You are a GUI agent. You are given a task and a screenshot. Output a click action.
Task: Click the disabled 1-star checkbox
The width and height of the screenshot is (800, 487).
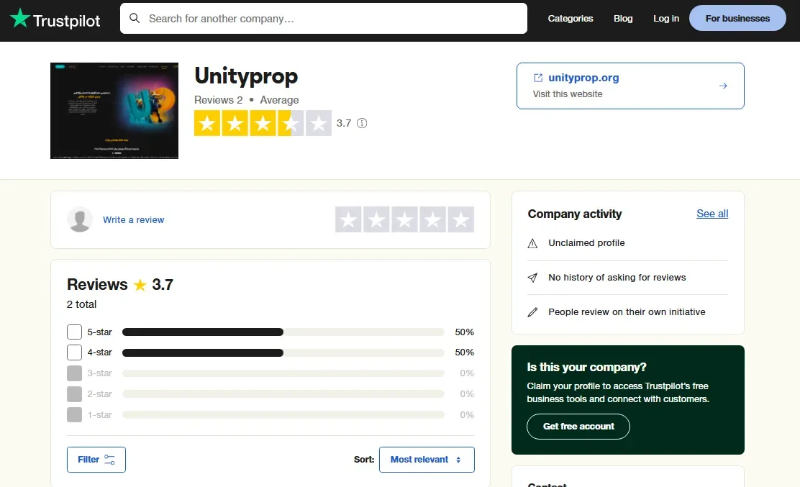(75, 414)
